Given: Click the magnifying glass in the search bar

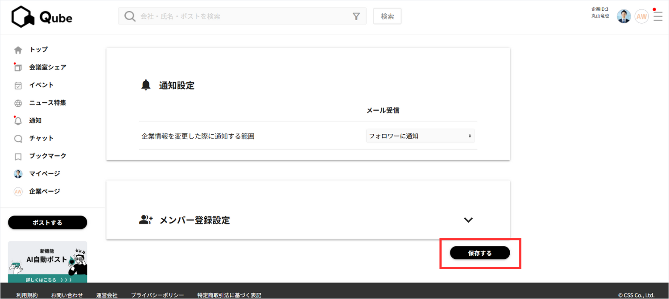Looking at the screenshot, I should [x=130, y=16].
